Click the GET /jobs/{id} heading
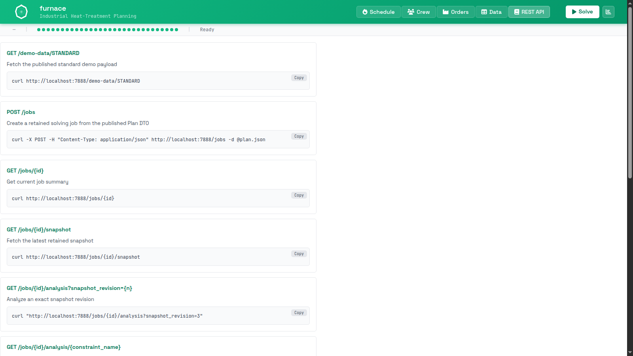This screenshot has width=633, height=356. tap(25, 170)
